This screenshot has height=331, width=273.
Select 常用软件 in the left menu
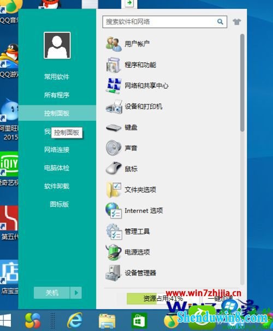(57, 76)
